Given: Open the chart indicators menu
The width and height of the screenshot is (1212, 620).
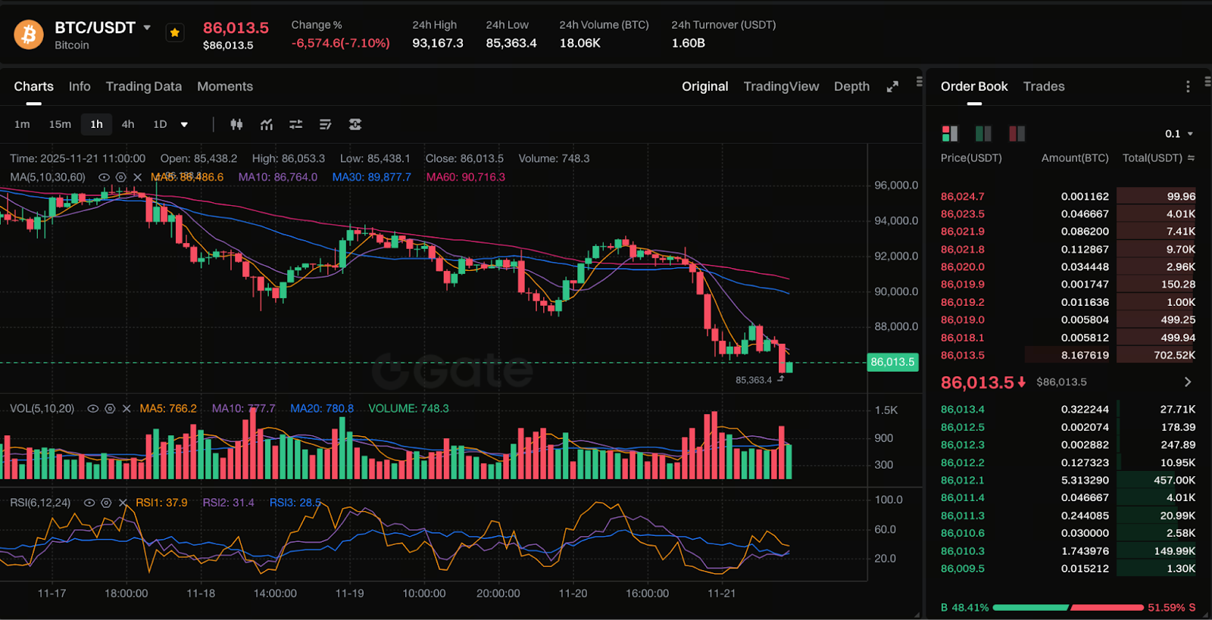Looking at the screenshot, I should coord(267,124).
